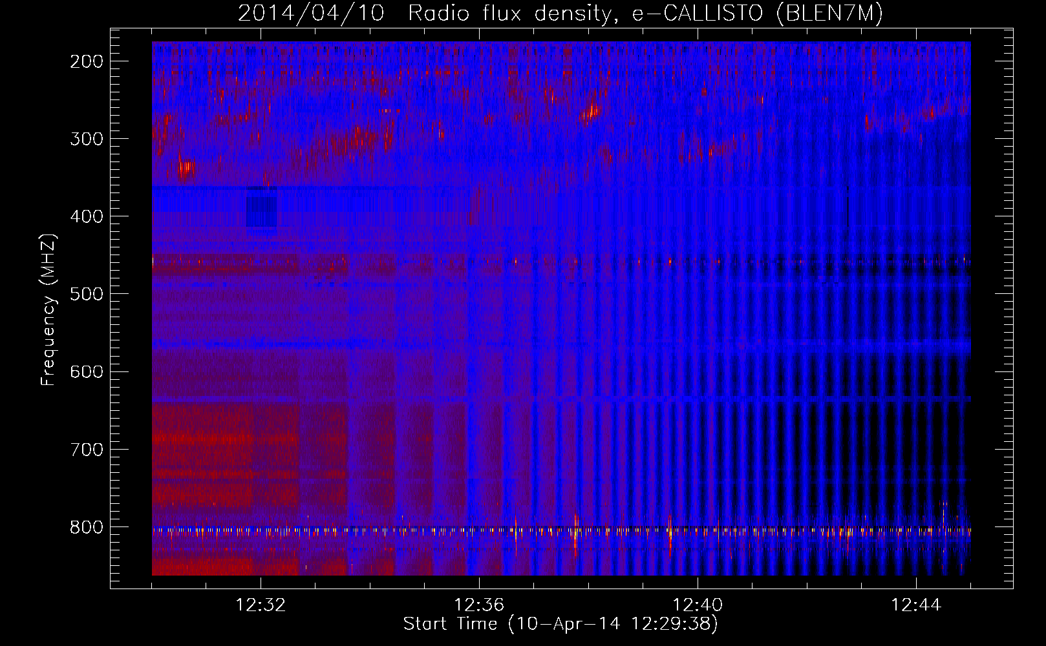Select the 300 frequency tick label
This screenshot has height=646, width=1046.
click(87, 139)
